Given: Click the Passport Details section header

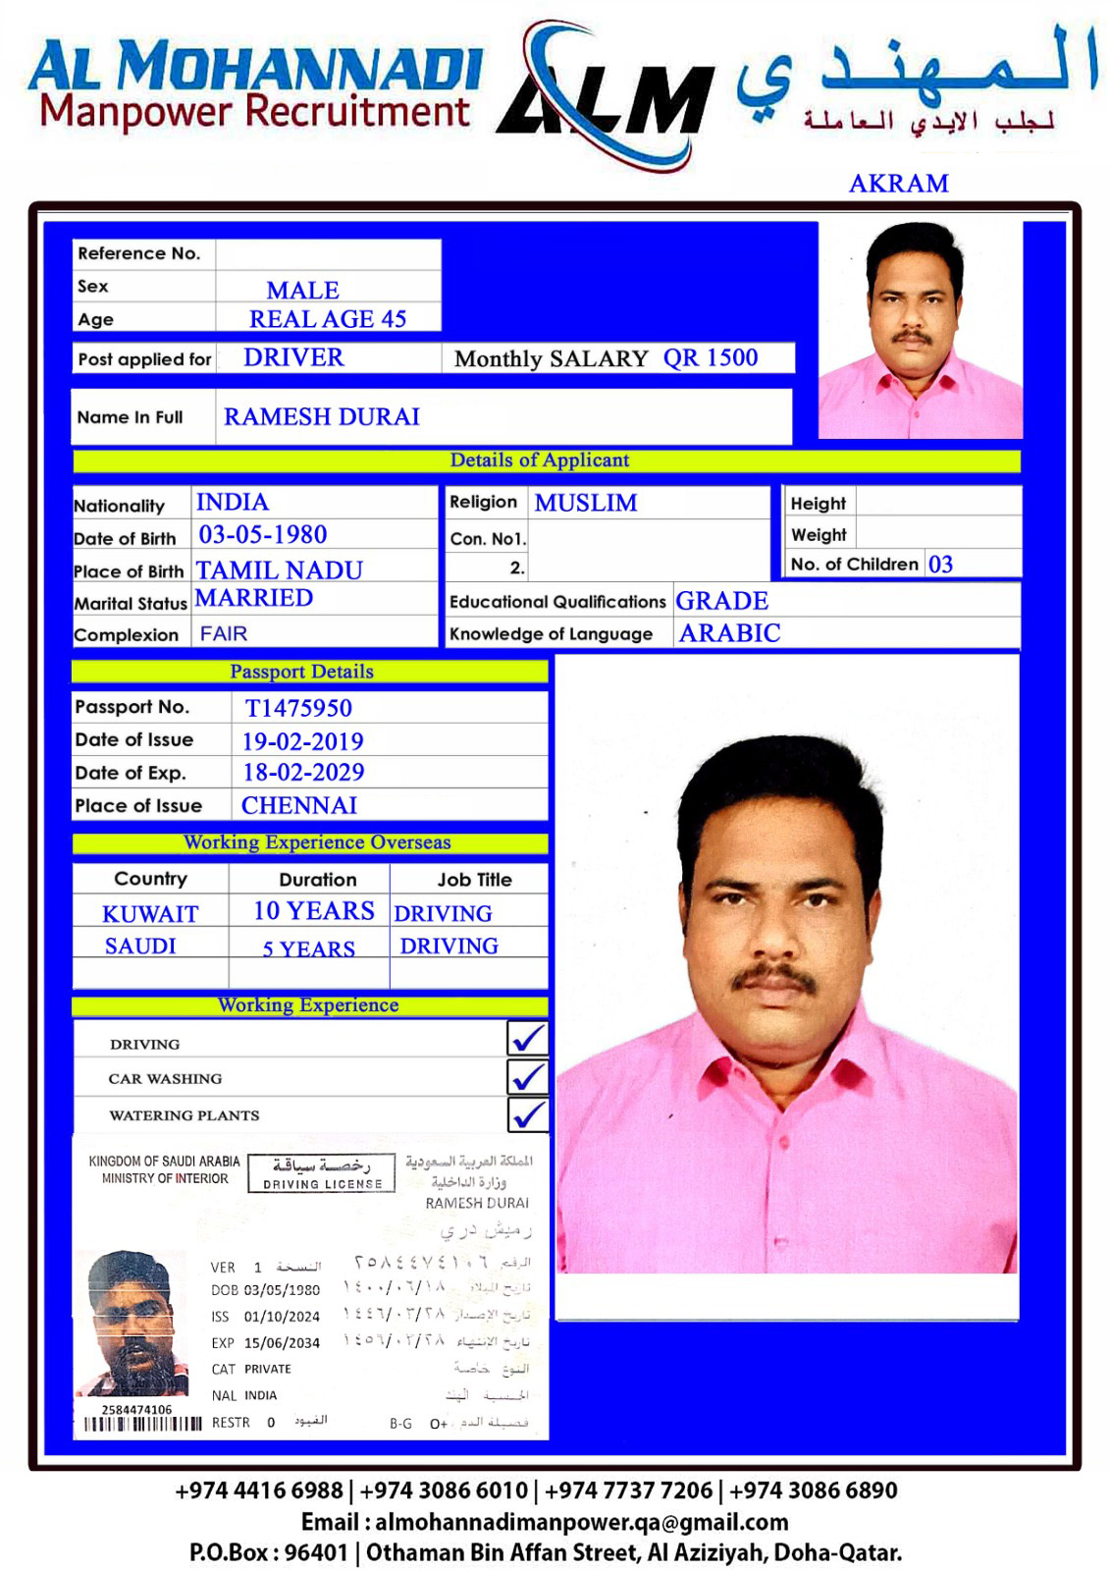Looking at the screenshot, I should (x=302, y=672).
